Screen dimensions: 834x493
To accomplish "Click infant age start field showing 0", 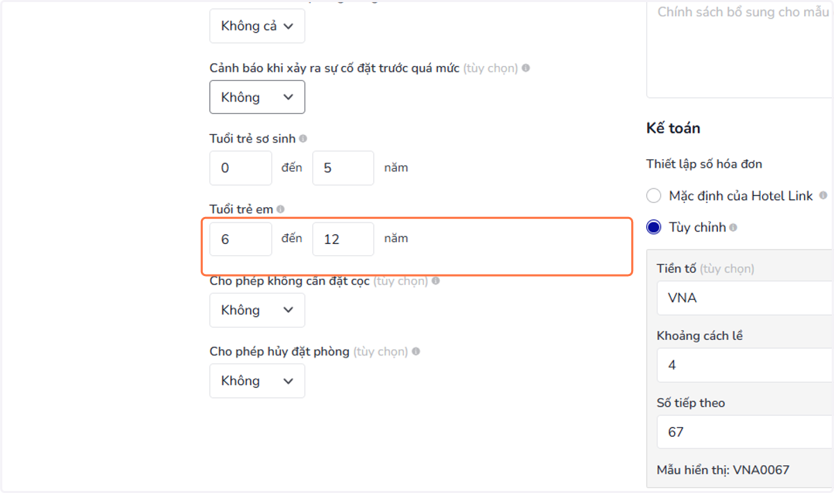I will click(240, 168).
